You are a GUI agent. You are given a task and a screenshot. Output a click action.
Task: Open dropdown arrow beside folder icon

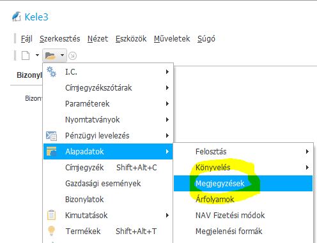tap(62, 55)
